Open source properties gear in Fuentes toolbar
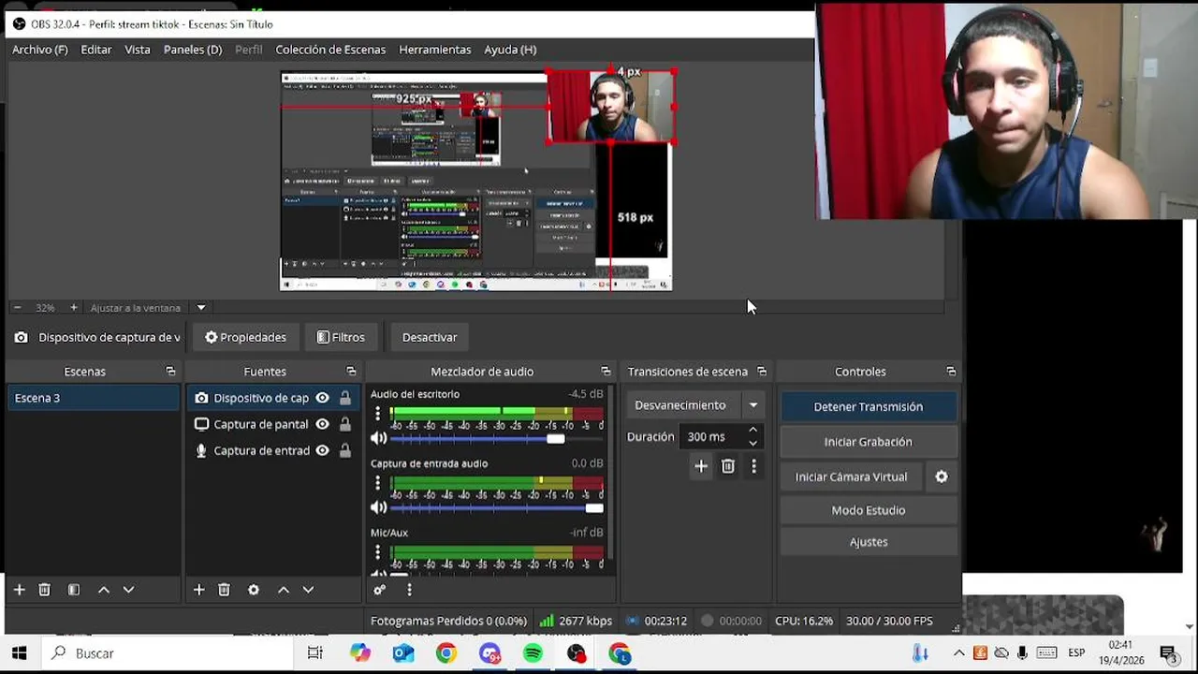The width and height of the screenshot is (1198, 674). click(x=254, y=590)
